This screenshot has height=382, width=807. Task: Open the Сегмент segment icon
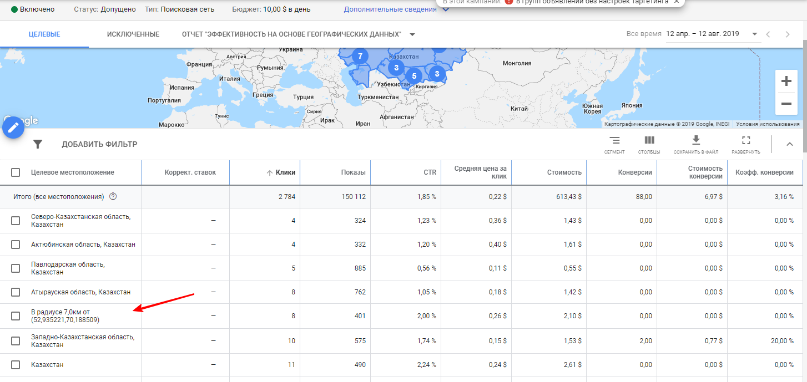[x=614, y=141]
